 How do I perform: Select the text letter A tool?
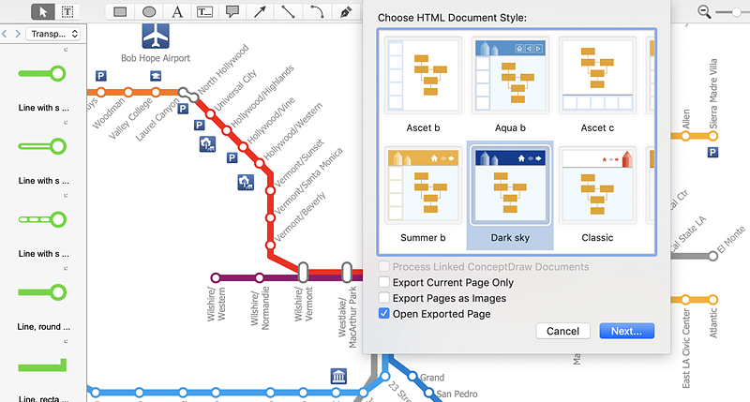tap(177, 11)
